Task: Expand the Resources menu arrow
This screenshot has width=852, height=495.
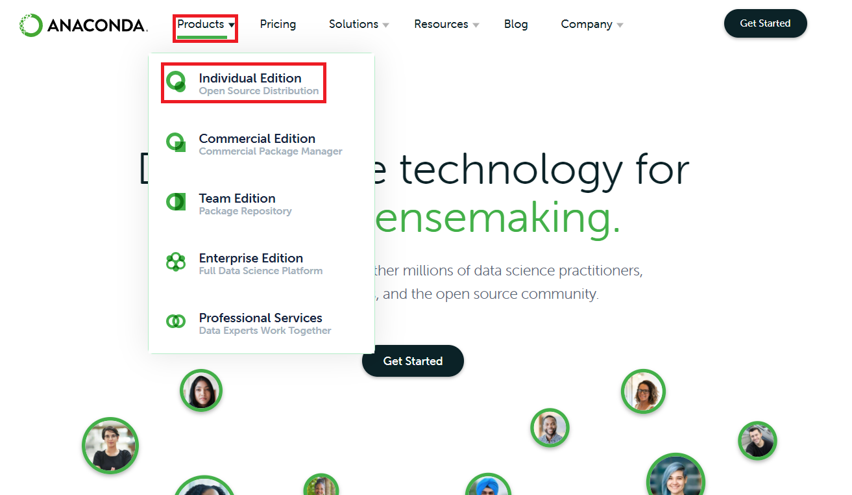Action: (x=476, y=25)
